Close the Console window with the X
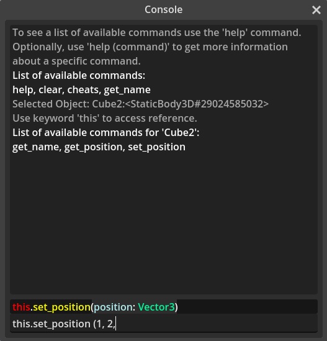The width and height of the screenshot is (327, 341). coord(316,10)
